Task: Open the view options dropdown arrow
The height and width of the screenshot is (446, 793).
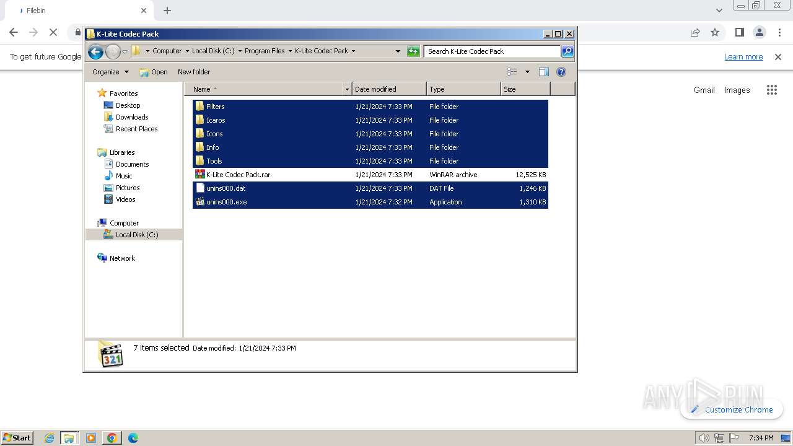Action: click(x=527, y=72)
